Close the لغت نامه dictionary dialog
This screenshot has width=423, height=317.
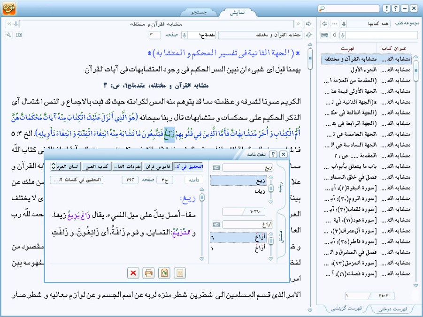(x=283, y=154)
